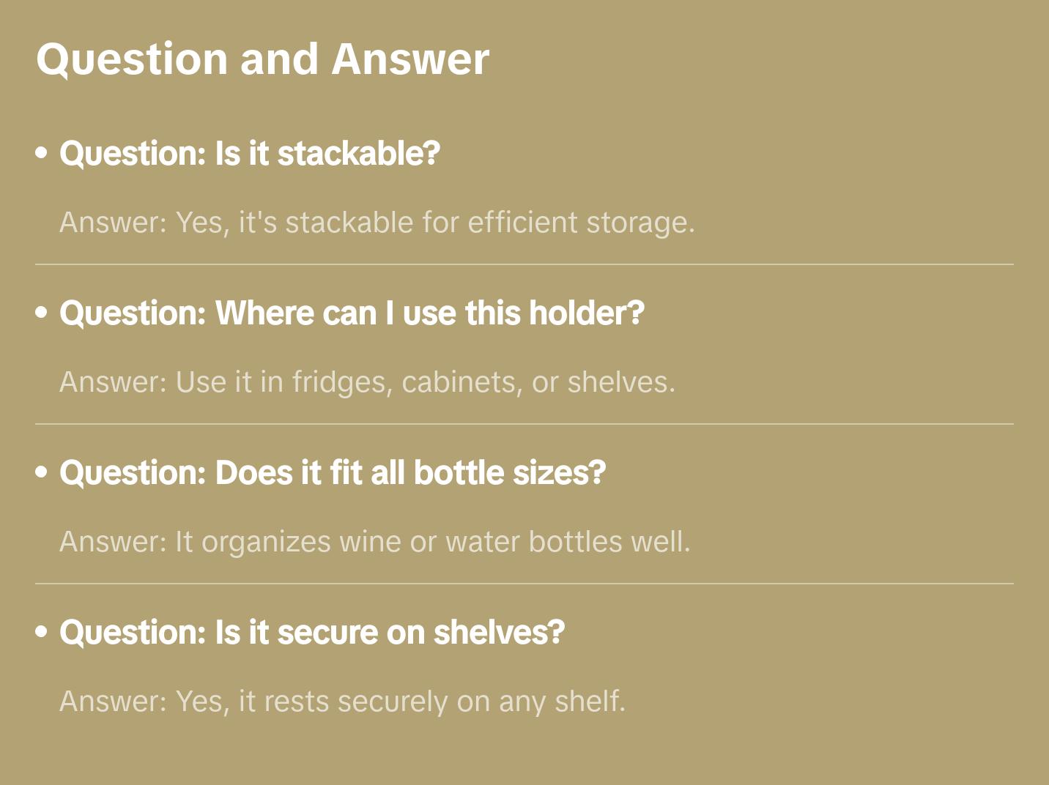Click the bullet beside 'Is it secure on shelves?'

[x=42, y=633]
